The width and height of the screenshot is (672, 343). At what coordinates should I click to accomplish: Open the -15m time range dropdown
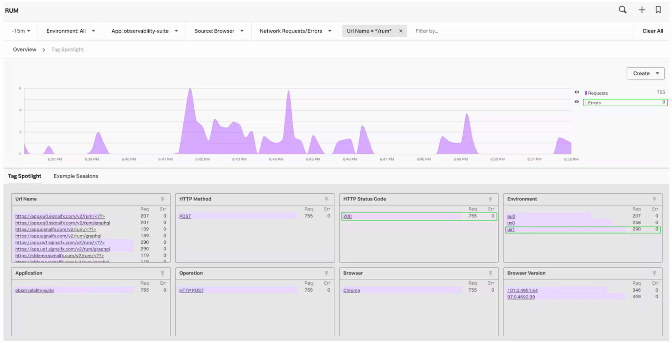21,31
